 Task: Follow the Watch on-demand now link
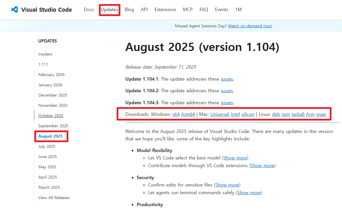[x=250, y=26]
